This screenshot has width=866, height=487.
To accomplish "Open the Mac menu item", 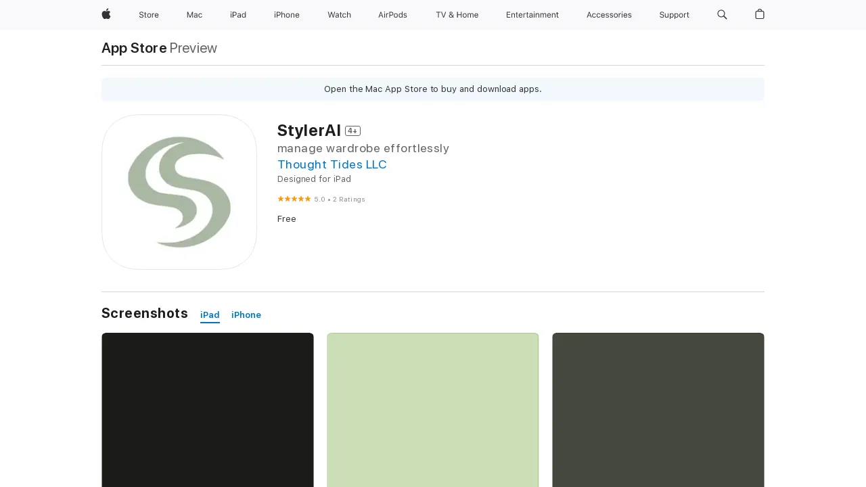I will point(194,15).
